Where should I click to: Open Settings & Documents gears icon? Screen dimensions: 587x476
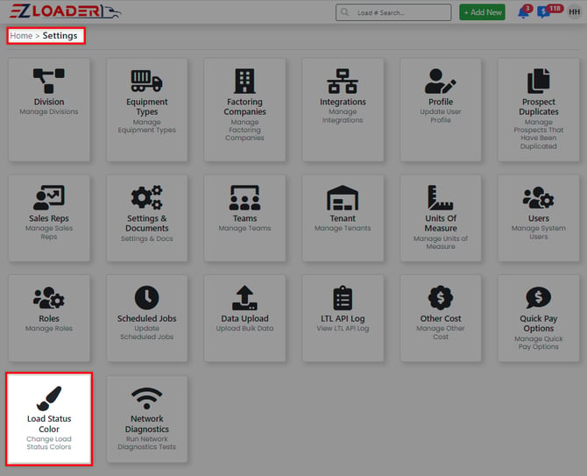(147, 197)
